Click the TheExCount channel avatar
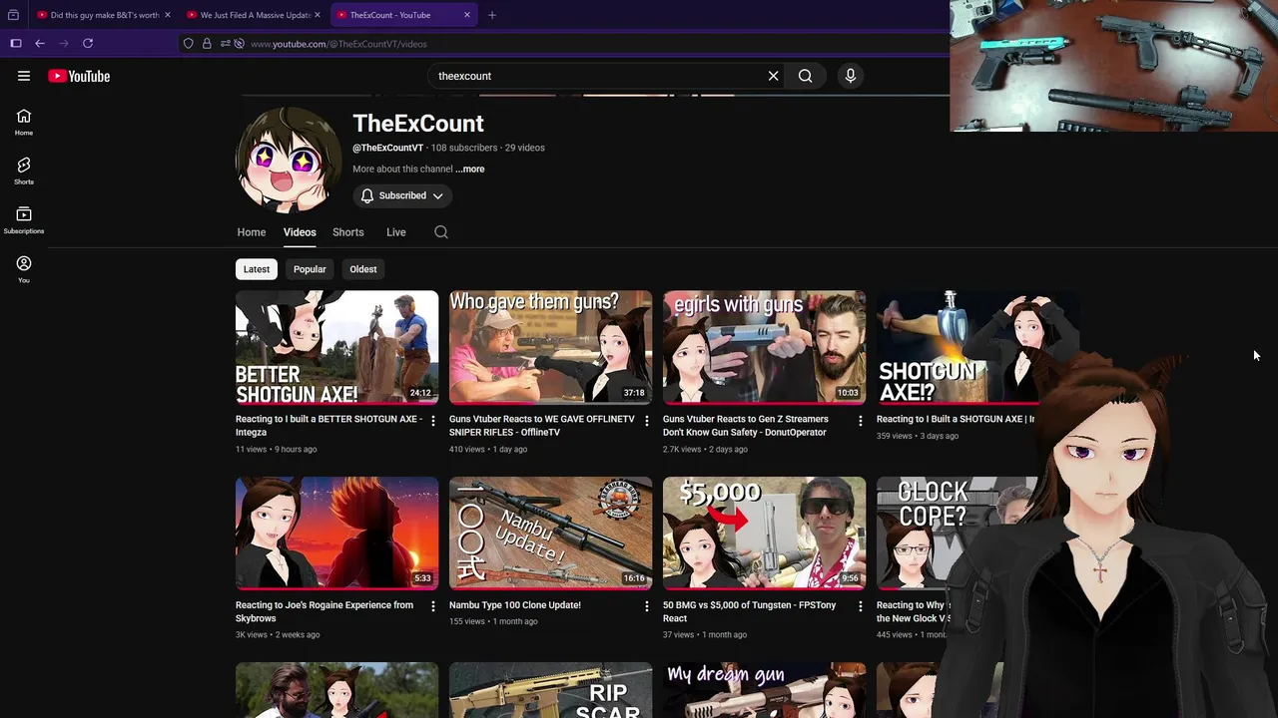 coord(289,161)
